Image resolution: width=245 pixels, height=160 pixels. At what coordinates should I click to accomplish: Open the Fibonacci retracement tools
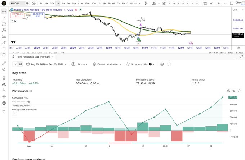tap(4, 24)
